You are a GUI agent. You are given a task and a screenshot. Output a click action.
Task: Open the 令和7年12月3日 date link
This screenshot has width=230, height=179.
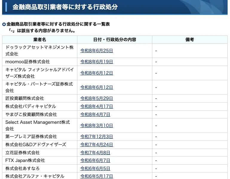click(x=97, y=137)
